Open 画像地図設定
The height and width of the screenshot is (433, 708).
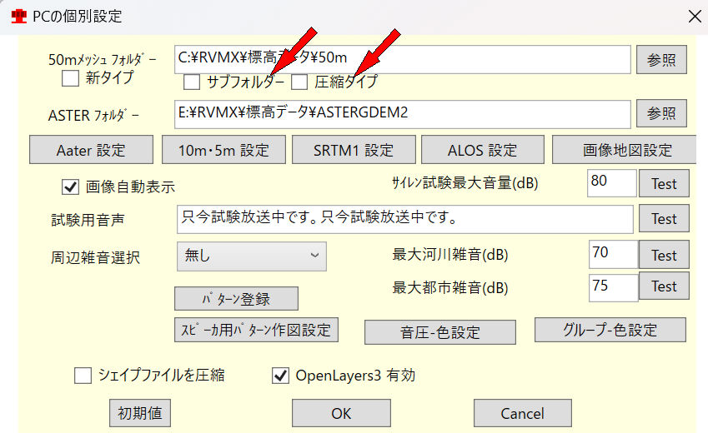point(626,151)
